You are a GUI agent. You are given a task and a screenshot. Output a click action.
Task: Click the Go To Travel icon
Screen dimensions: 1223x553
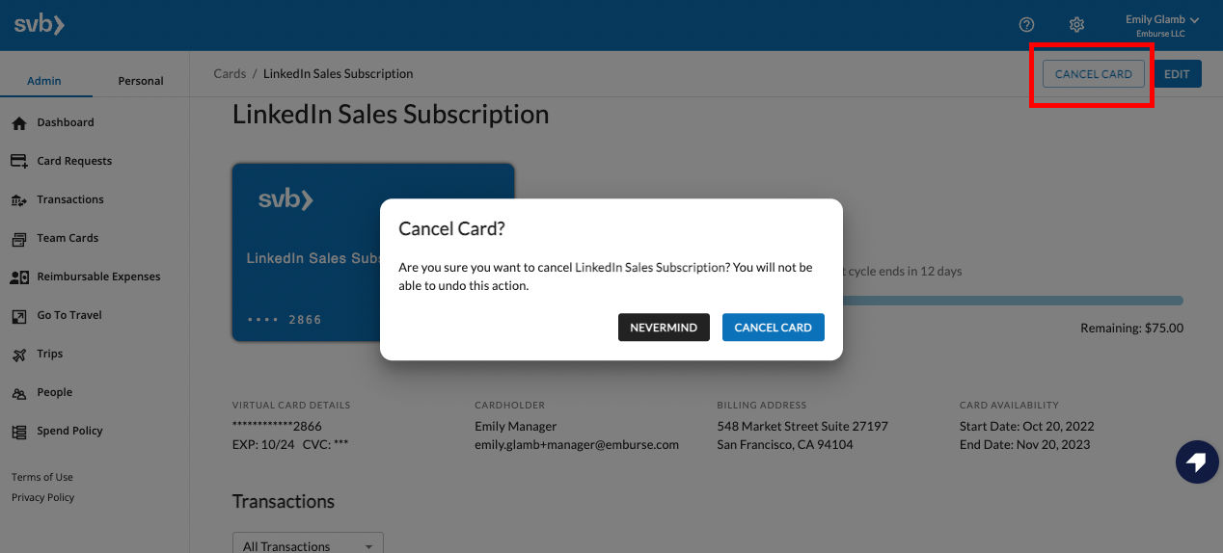[x=19, y=316]
